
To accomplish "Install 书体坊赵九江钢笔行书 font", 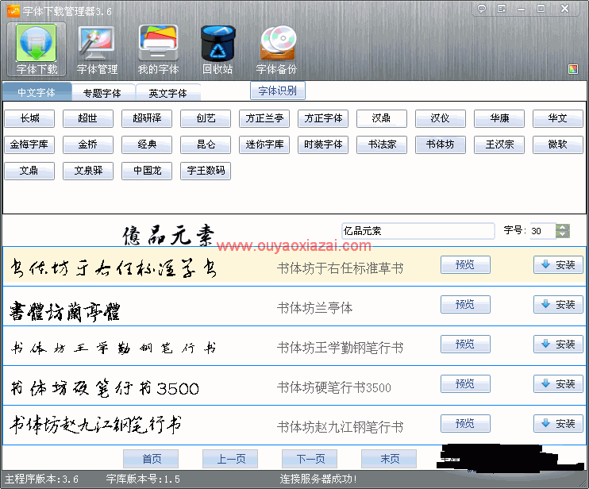I will (x=558, y=424).
